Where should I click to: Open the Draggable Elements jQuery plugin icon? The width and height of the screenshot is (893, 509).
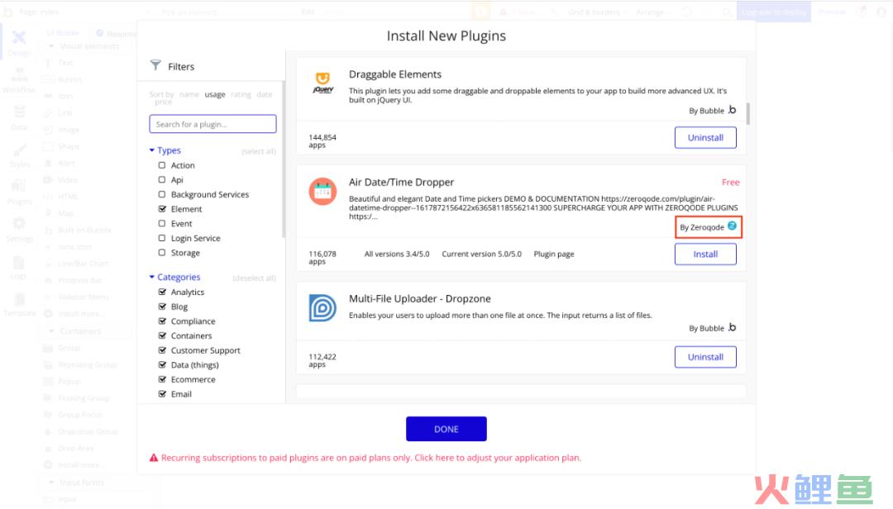pyautogui.click(x=323, y=83)
